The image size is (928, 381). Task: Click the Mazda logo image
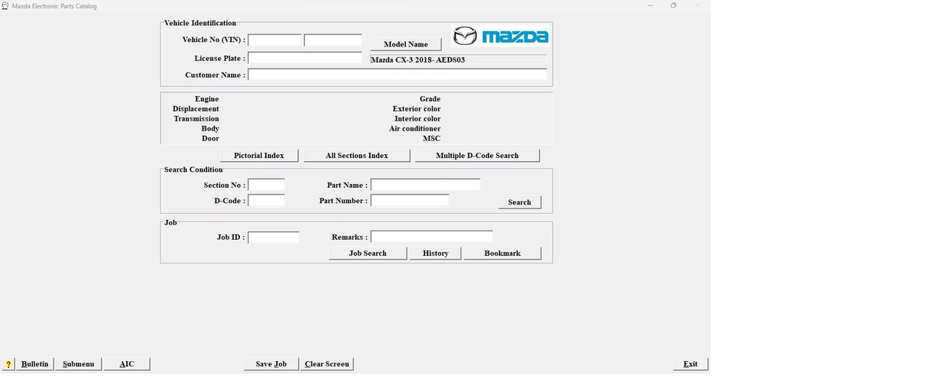click(x=500, y=36)
